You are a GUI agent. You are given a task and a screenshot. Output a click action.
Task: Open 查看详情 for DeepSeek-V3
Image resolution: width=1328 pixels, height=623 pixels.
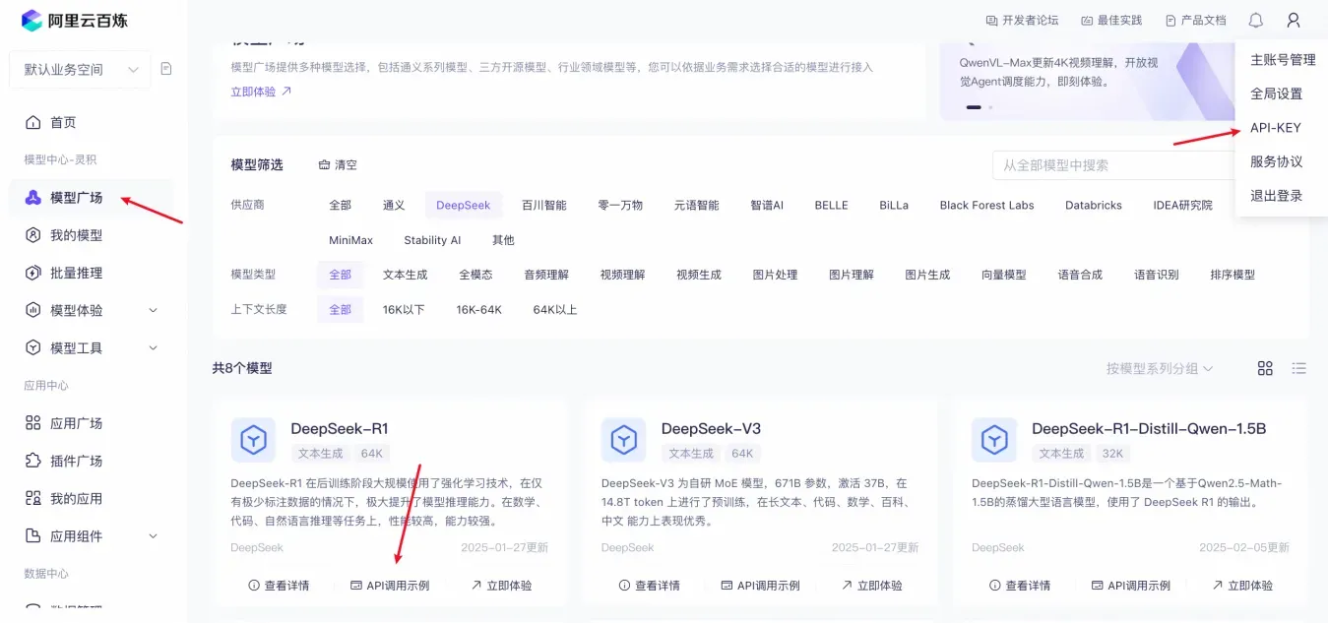pos(649,586)
